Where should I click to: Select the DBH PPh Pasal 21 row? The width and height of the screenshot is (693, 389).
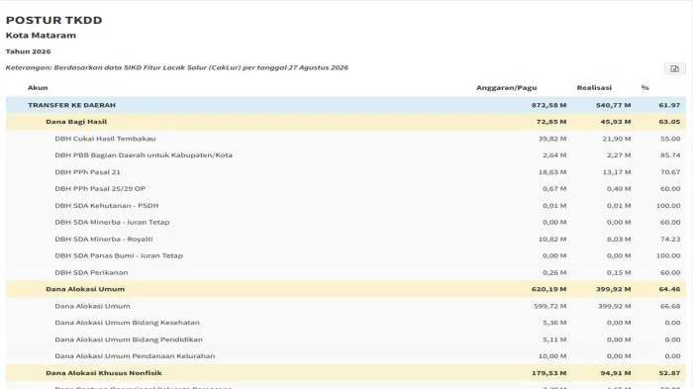pos(346,172)
